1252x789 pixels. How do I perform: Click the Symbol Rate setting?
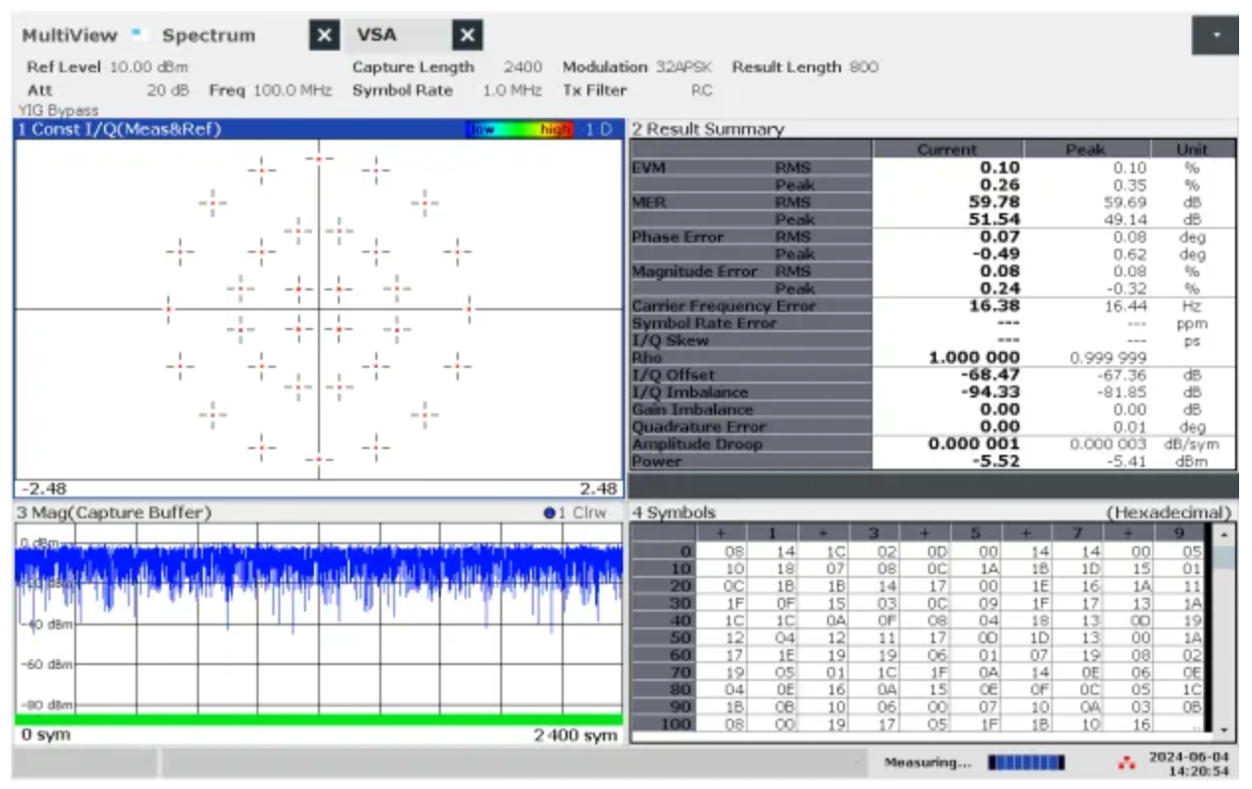point(447,90)
